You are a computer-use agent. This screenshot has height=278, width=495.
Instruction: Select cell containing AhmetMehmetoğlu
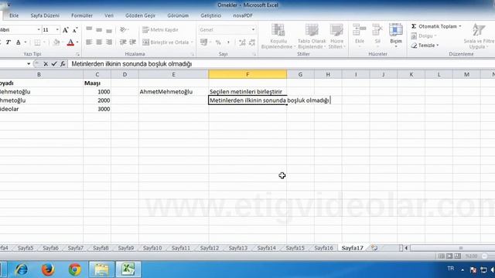pos(173,92)
